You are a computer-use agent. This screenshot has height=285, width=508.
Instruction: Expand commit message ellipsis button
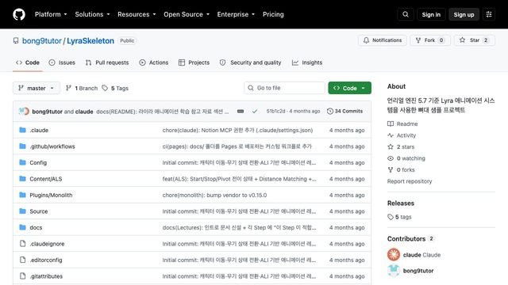coord(241,111)
